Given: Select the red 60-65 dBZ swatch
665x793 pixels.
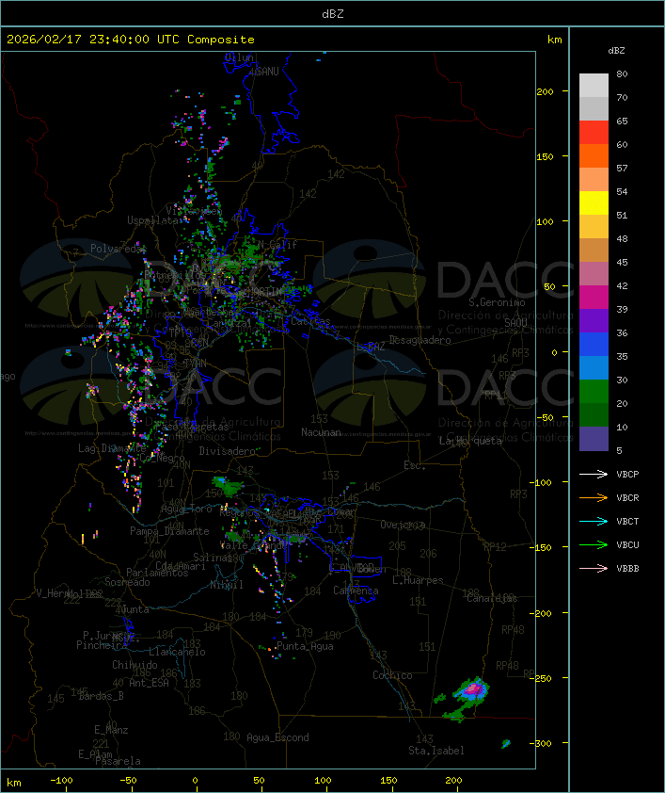Looking at the screenshot, I should (x=594, y=132).
